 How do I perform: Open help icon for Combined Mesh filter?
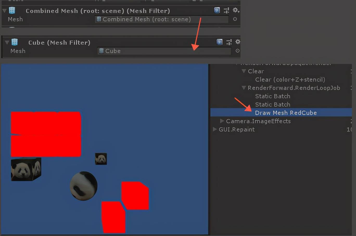[217, 10]
